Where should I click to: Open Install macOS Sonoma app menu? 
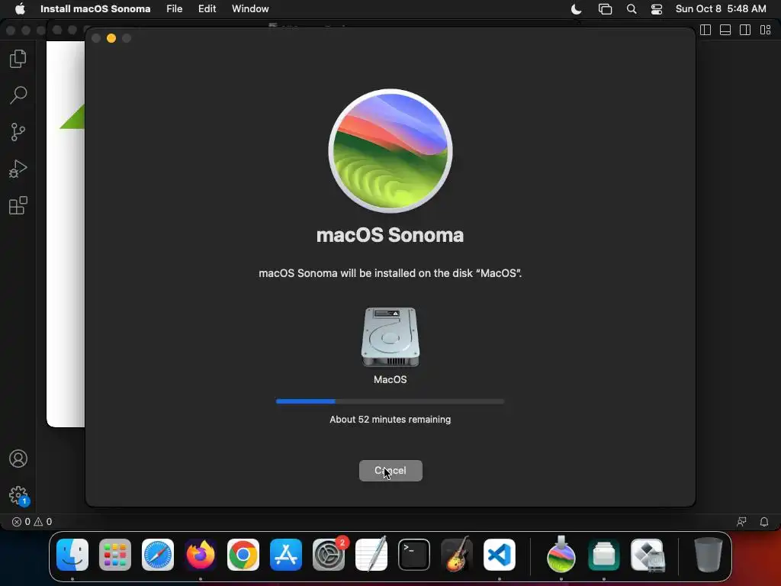coord(95,8)
